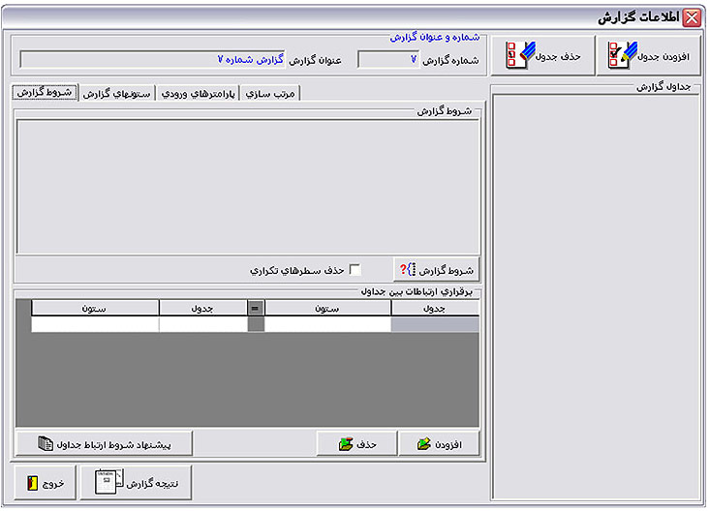Click the خروج exit button
This screenshot has height=511, width=710.
click(x=45, y=483)
